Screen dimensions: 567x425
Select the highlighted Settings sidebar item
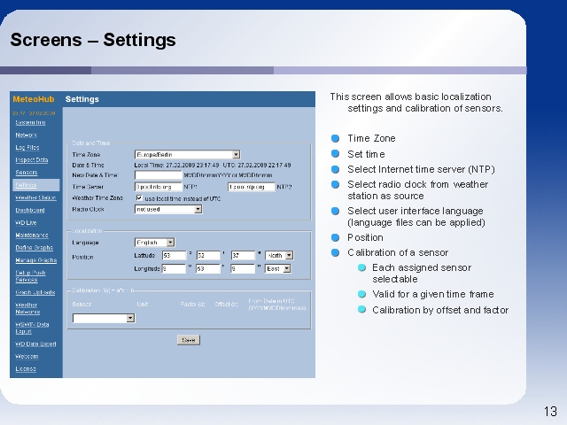coord(36,185)
